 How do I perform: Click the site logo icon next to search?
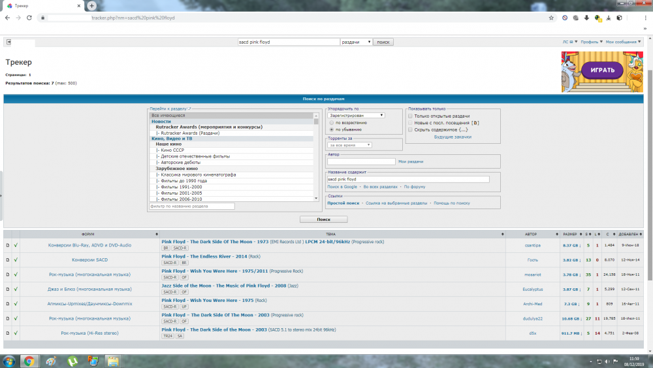8,42
